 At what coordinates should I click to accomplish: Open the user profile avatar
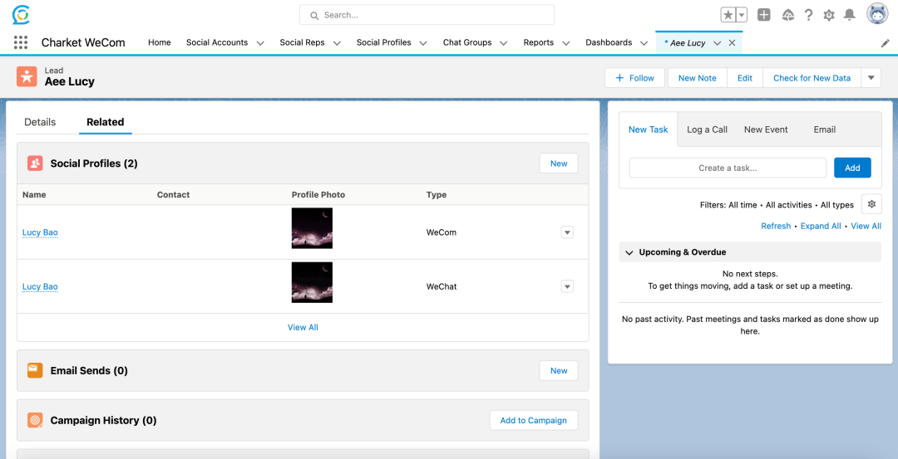tap(877, 14)
